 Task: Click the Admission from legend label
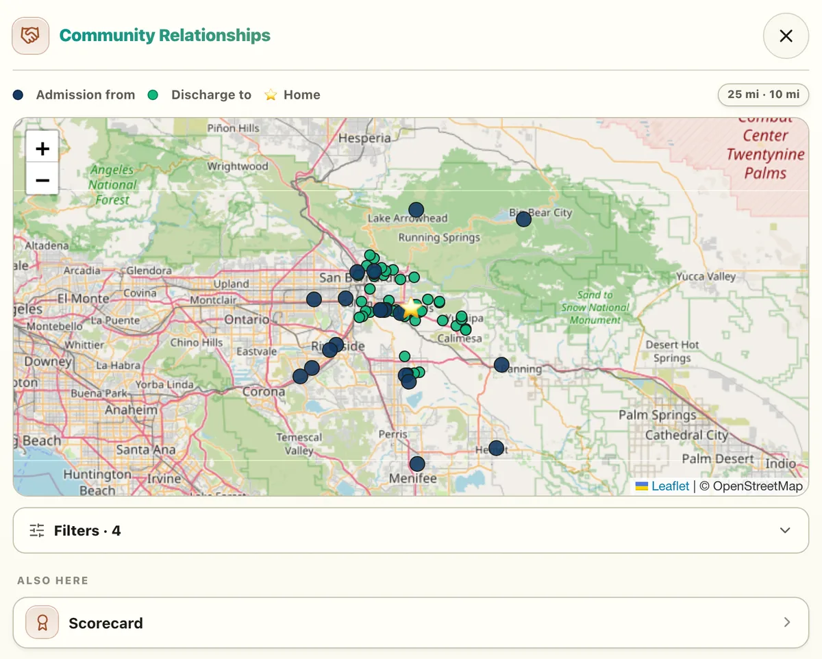86,95
